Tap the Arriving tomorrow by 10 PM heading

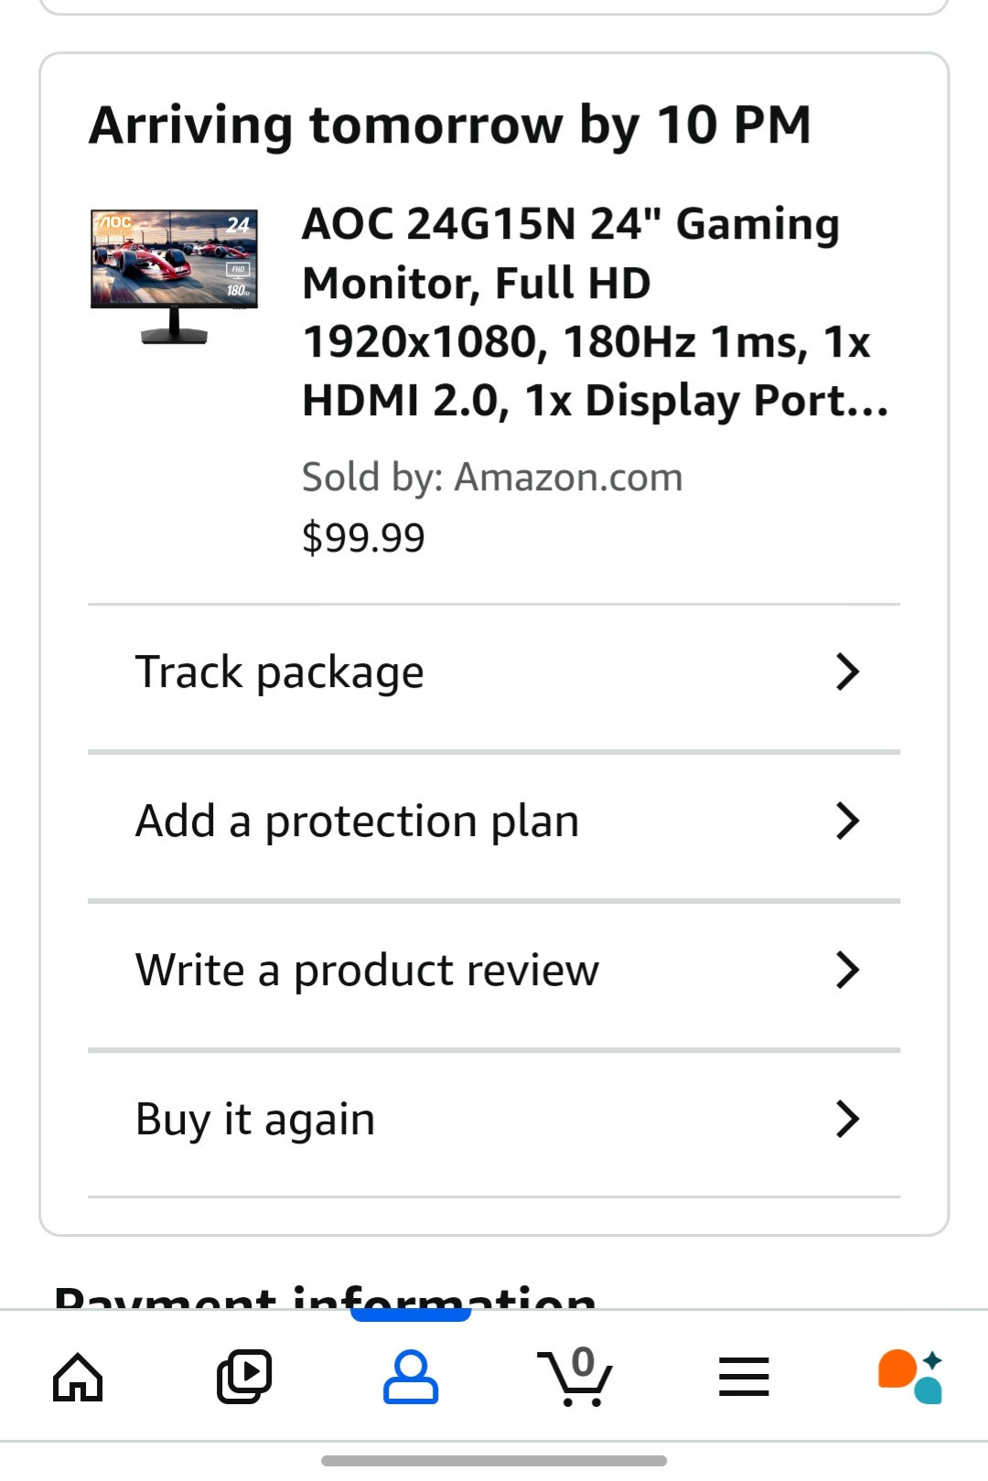[x=450, y=125]
